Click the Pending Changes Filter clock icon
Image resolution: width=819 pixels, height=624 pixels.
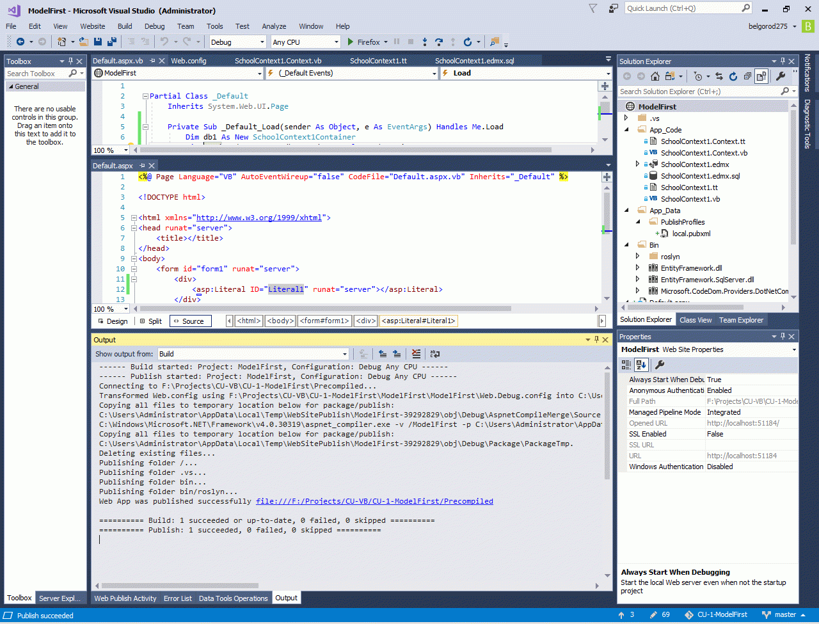pyautogui.click(x=698, y=76)
